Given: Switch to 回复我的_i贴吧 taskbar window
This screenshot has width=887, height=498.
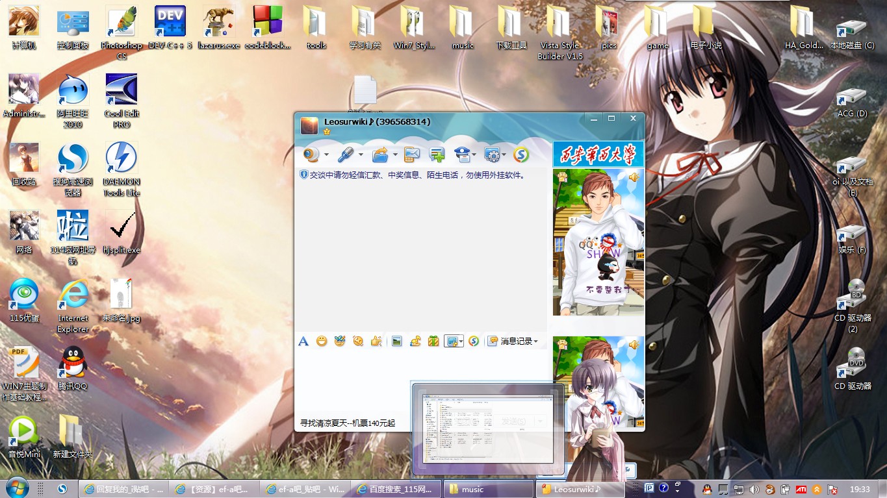Looking at the screenshot, I should 123,489.
